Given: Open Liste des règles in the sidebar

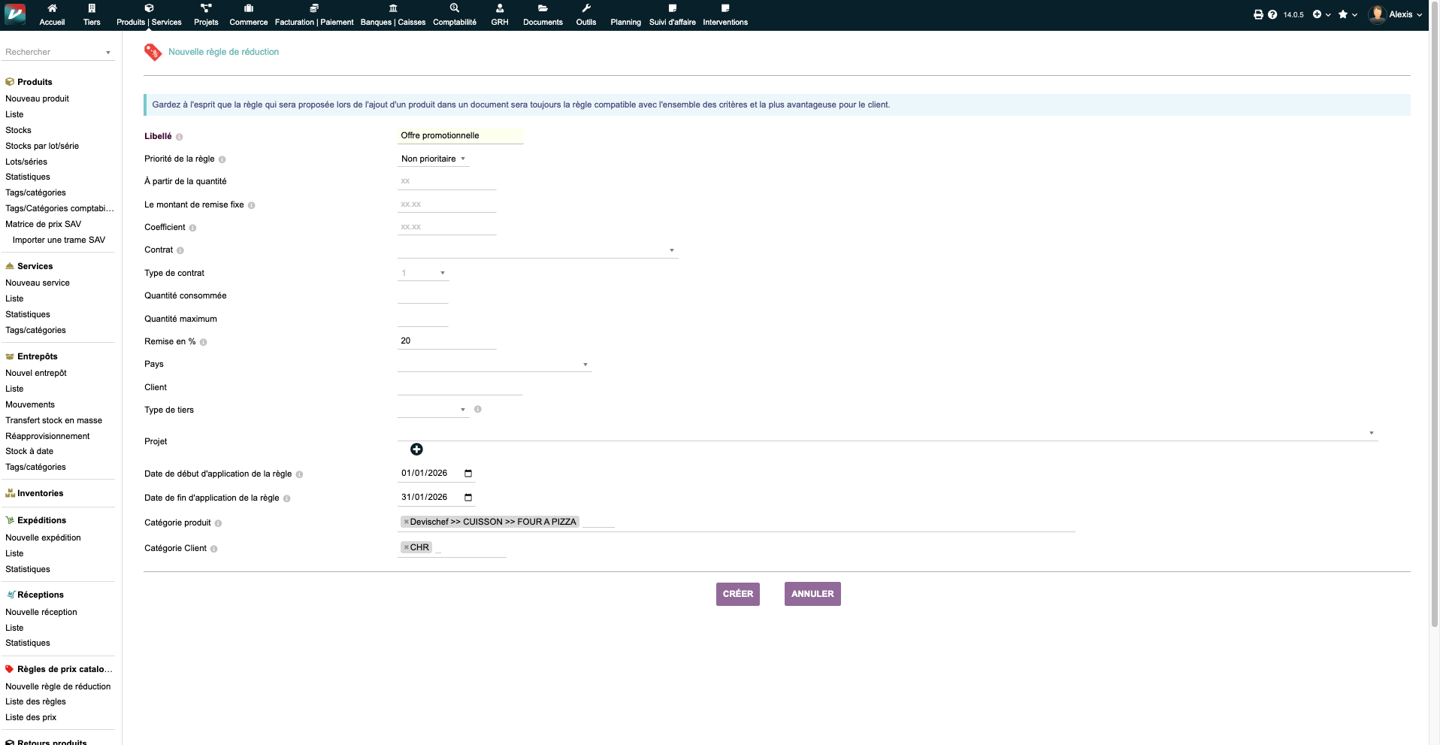Looking at the screenshot, I should point(35,701).
